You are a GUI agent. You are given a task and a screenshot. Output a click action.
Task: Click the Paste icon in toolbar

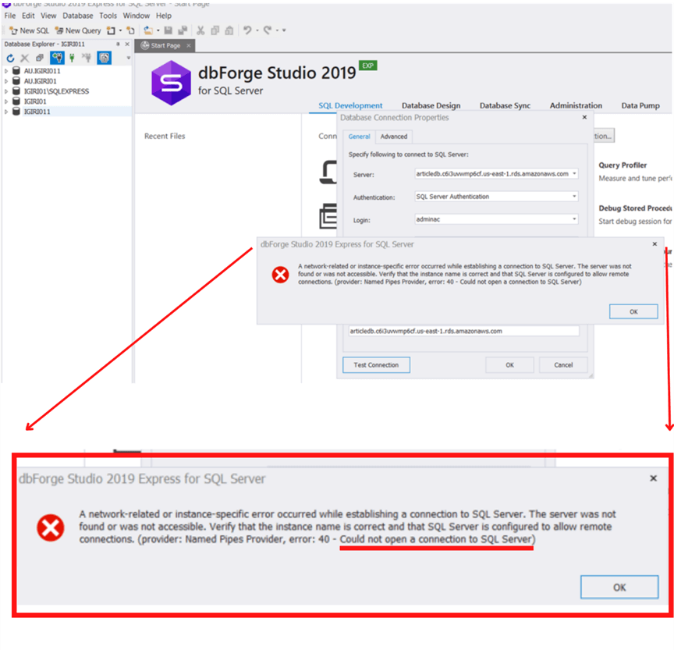pos(229,30)
